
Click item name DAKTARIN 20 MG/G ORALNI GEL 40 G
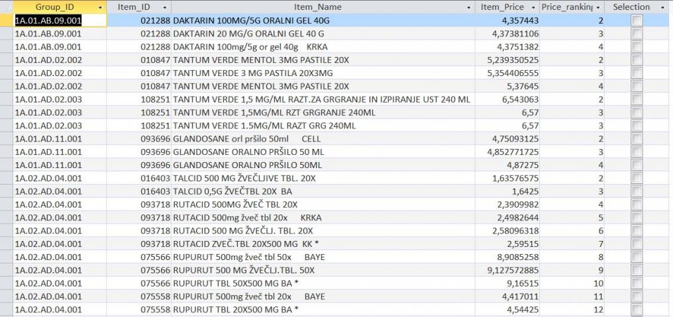pyautogui.click(x=249, y=34)
